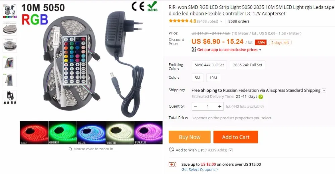Expand the Wish List dropdown arrow
The width and height of the screenshot is (335, 174).
click(x=231, y=150)
